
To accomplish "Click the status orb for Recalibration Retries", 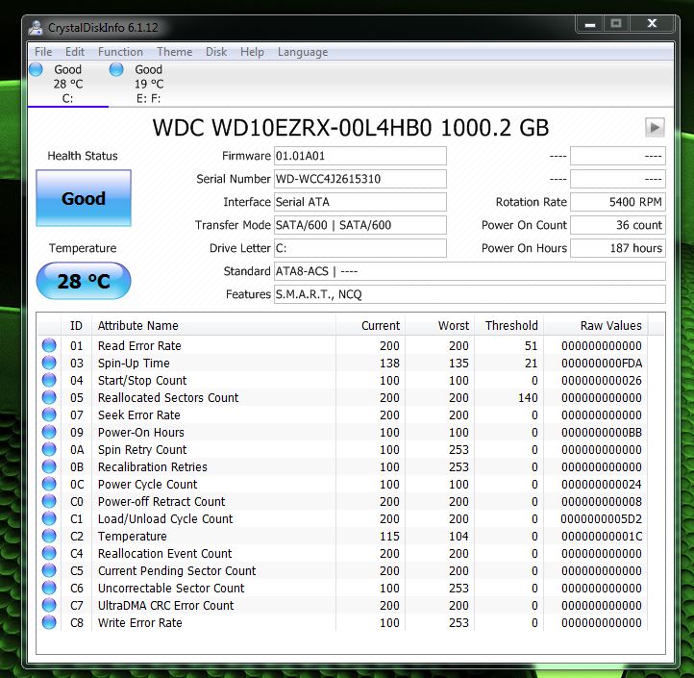I will point(49,466).
